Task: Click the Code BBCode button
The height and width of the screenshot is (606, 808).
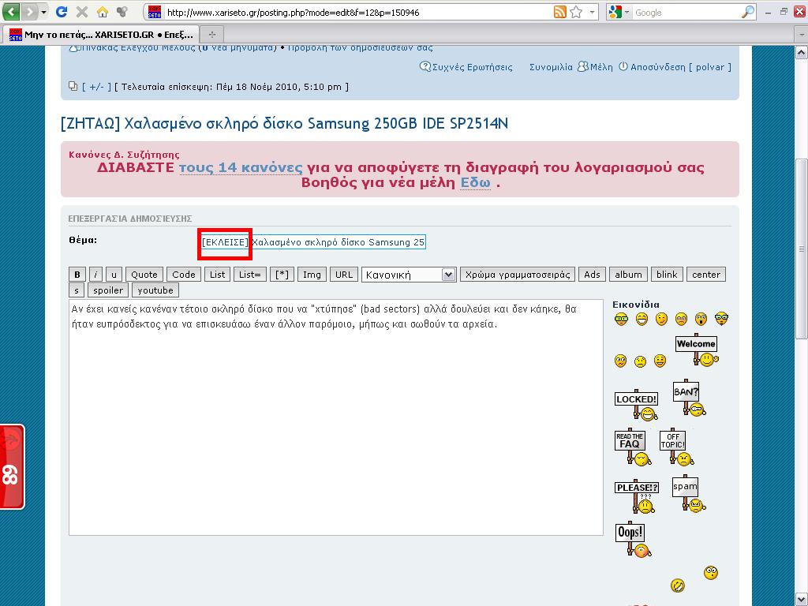Action: (x=184, y=275)
